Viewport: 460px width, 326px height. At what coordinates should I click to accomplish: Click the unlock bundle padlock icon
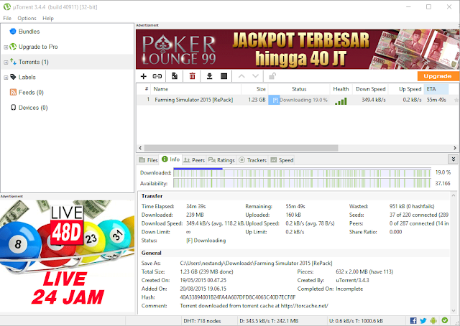[x=272, y=76]
